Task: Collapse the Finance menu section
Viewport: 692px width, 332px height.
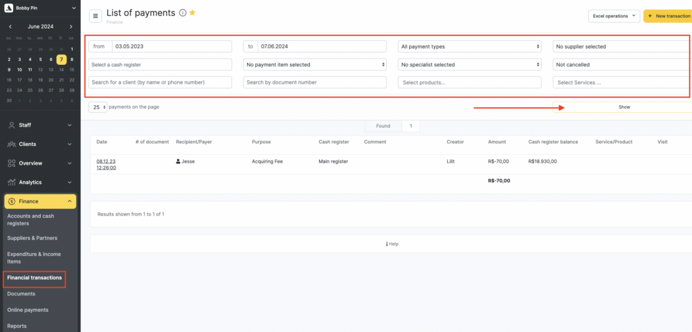Action: point(69,201)
